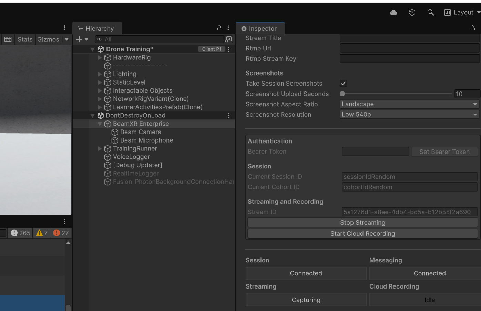Click the version history clock icon
This screenshot has height=311, width=481.
(412, 12)
